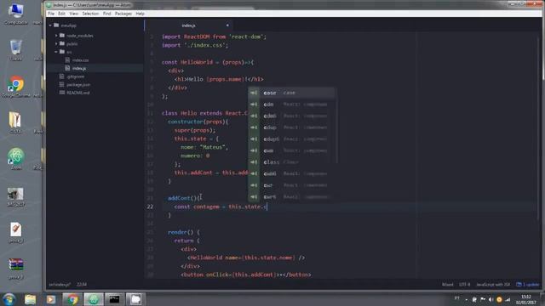Click the .gitignore file icon
The height and width of the screenshot is (306, 545).
tap(62, 76)
